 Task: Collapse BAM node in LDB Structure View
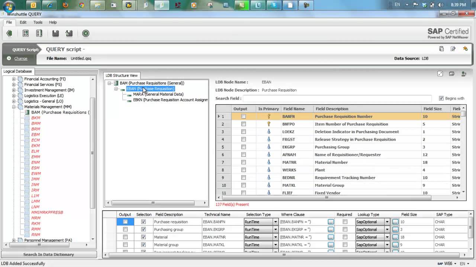(109, 83)
